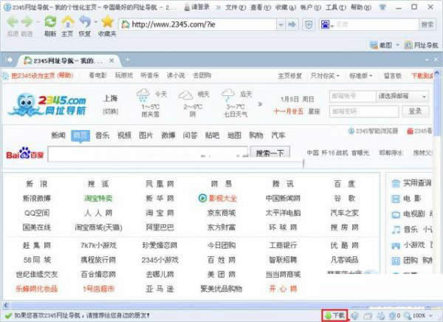Expand the menu bar overflow chevron

coord(218,7)
